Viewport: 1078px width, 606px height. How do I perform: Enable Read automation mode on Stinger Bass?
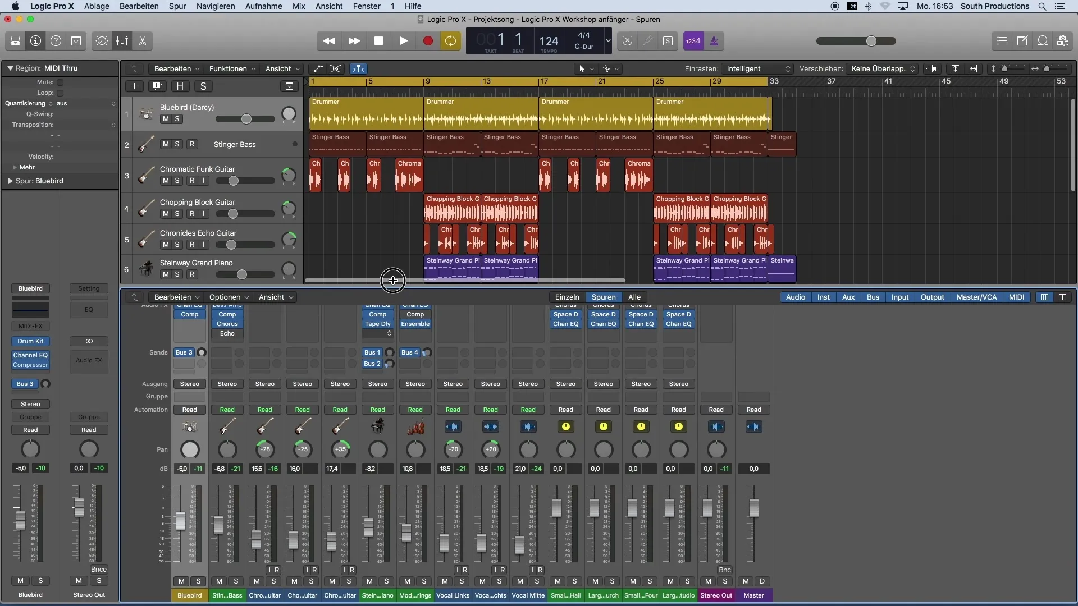pos(227,409)
